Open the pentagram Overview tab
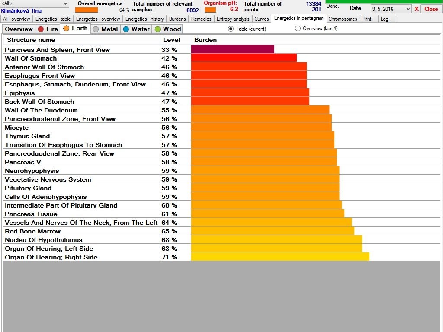443x332 pixels. pos(19,29)
